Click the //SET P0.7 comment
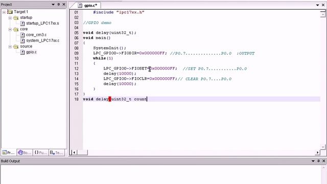This screenshot has height=184, width=327. (x=215, y=68)
